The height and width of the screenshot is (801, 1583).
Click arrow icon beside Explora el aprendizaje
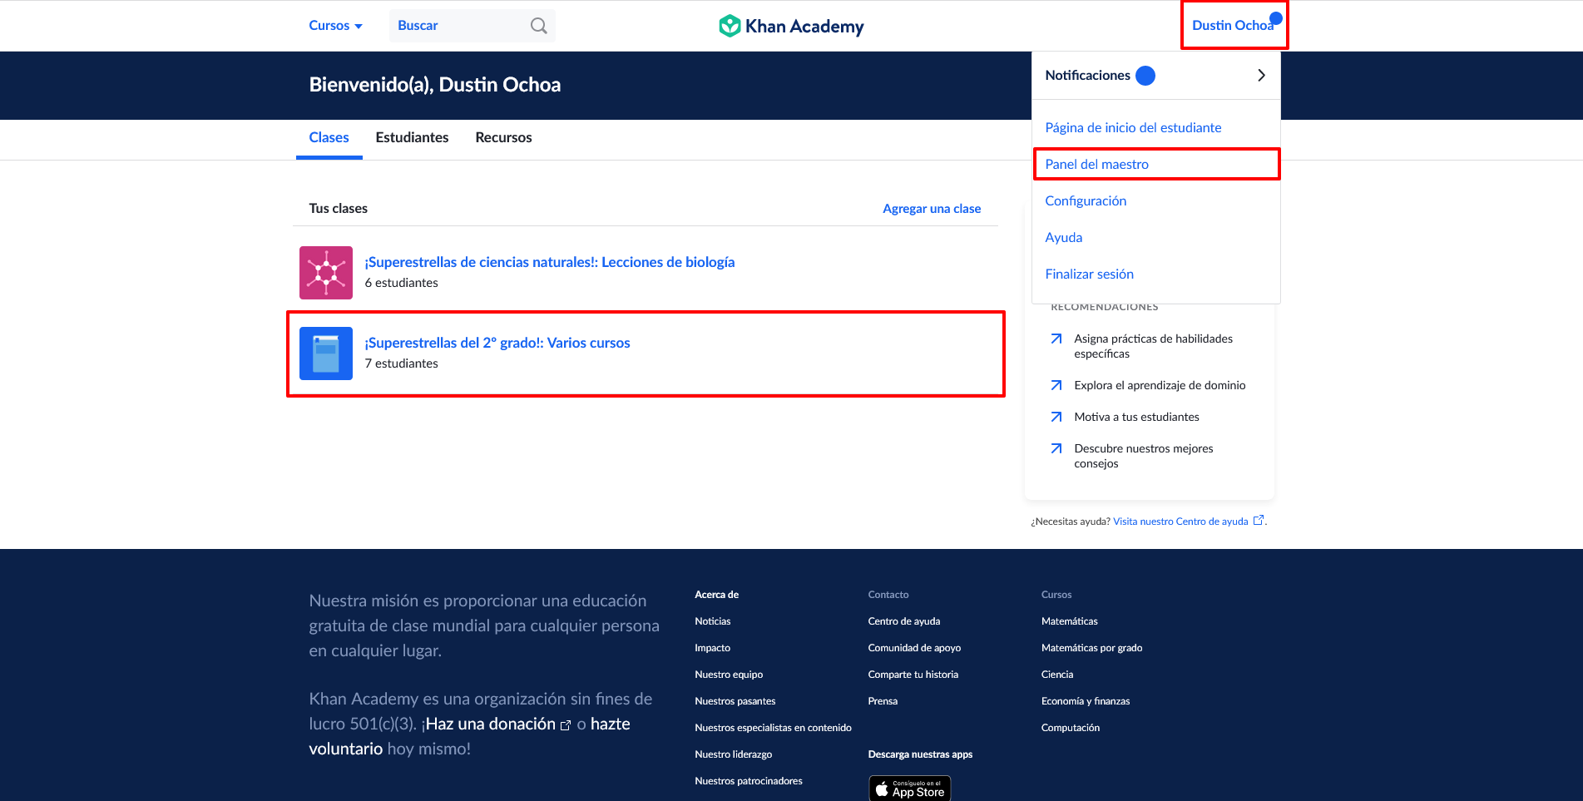coord(1056,385)
